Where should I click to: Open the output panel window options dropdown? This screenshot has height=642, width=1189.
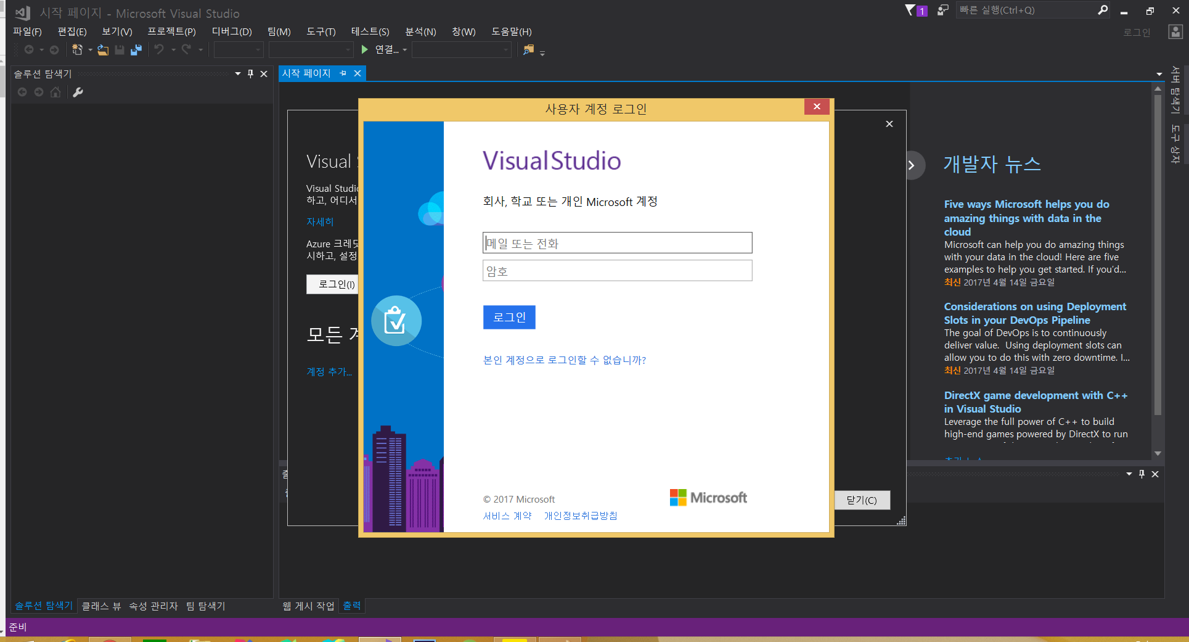click(x=1129, y=474)
